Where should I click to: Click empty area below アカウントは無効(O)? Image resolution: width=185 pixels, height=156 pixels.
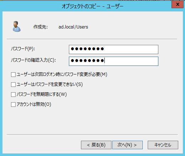92,120
